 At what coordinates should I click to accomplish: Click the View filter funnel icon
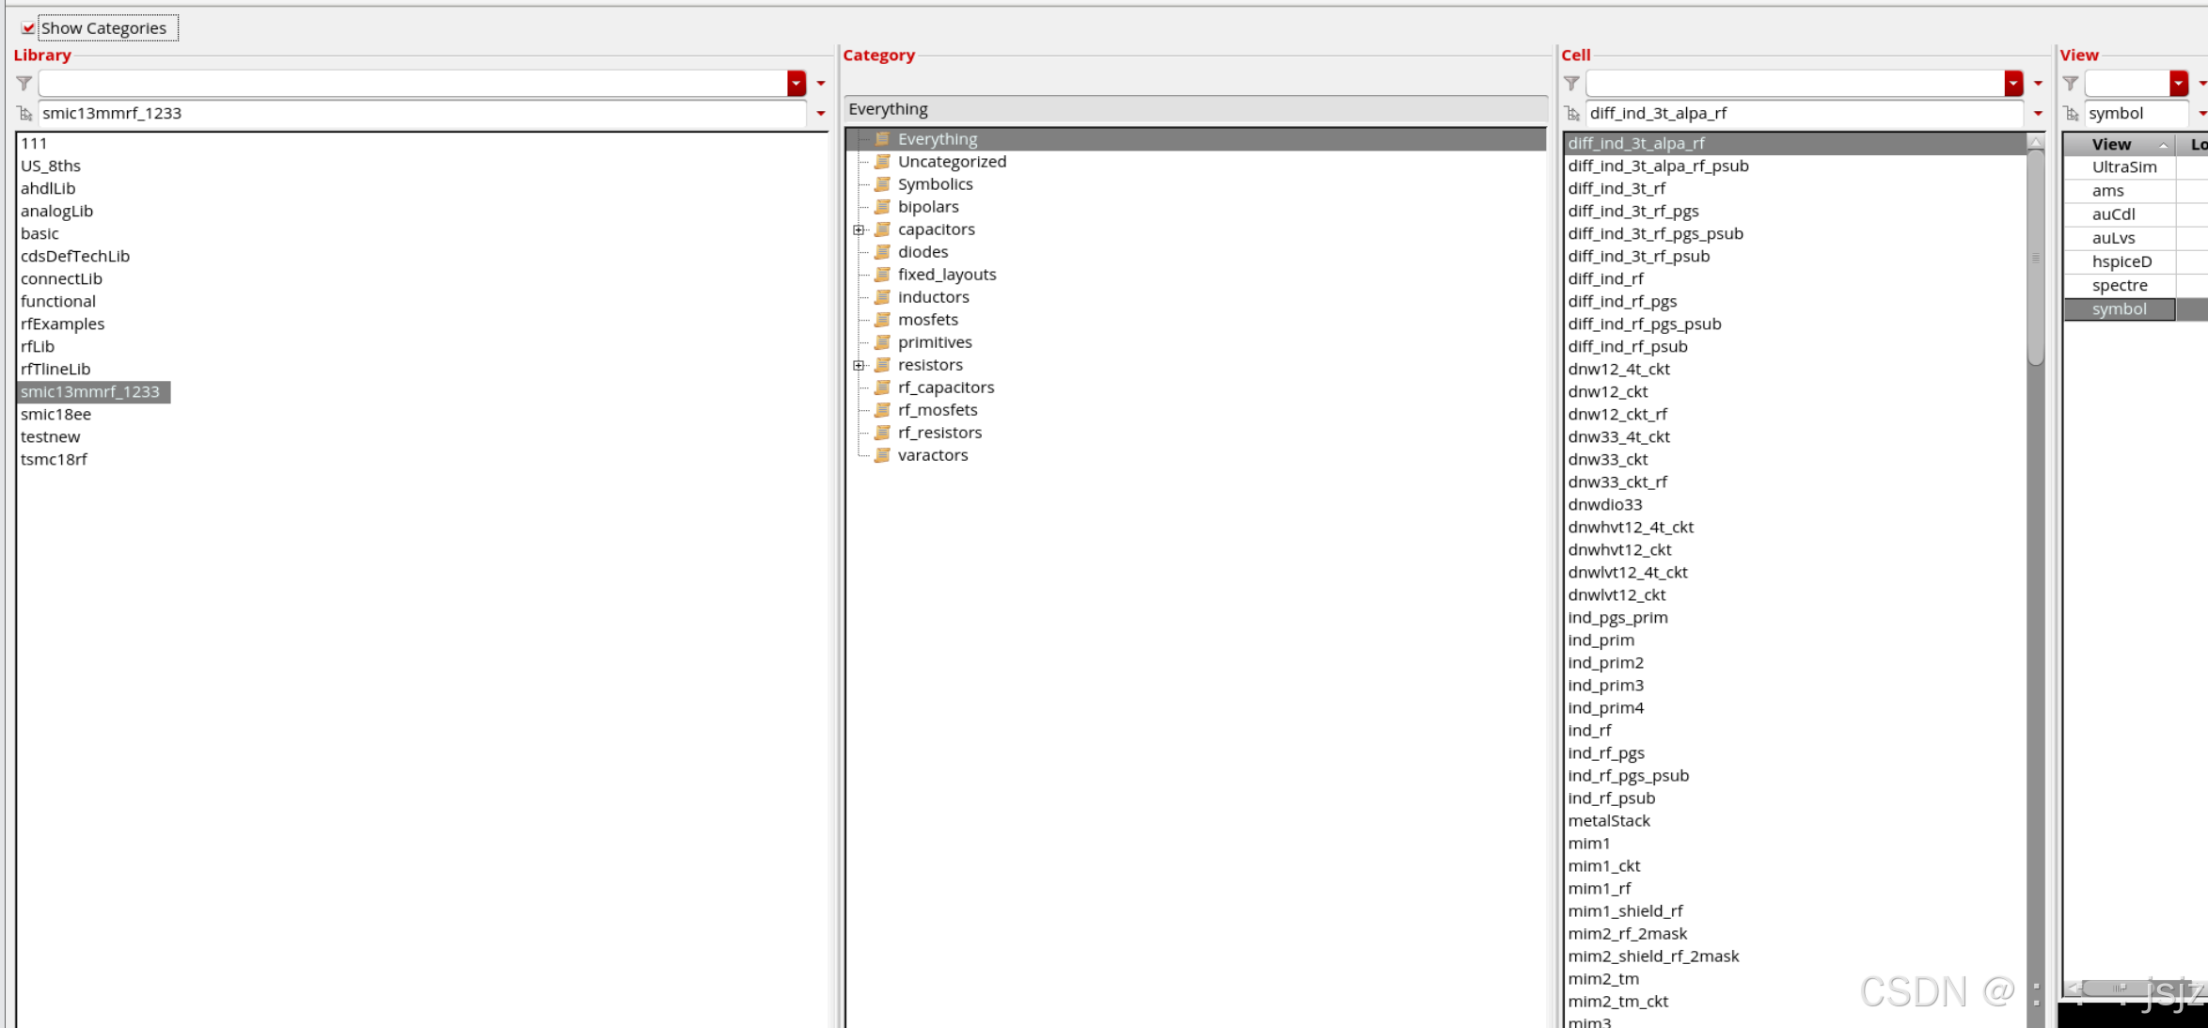pyautogui.click(x=2071, y=84)
